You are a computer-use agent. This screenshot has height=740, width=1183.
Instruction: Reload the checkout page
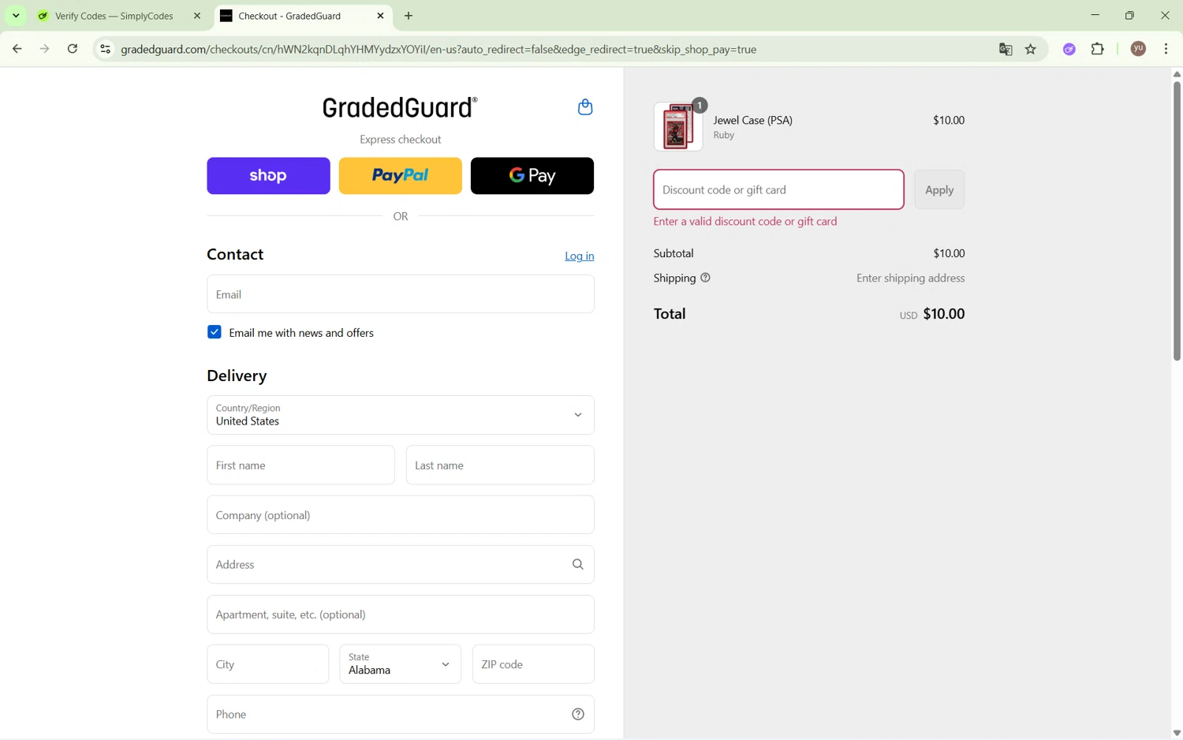(x=72, y=49)
